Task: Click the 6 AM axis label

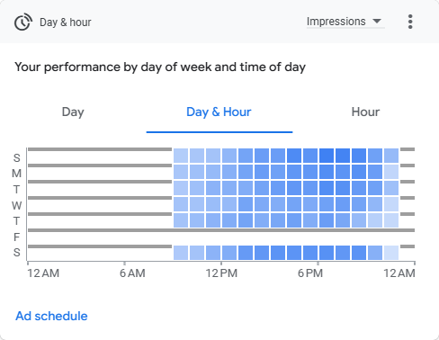Action: pyautogui.click(x=132, y=273)
